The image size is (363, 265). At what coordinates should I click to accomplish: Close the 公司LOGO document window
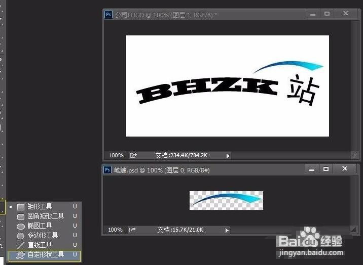click(346, 14)
